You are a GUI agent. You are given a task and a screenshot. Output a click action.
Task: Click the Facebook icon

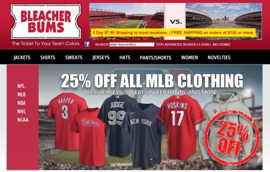87,44
